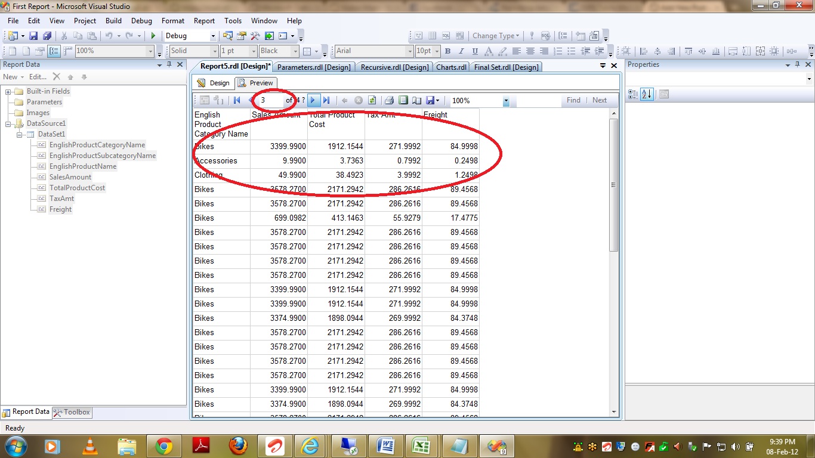Click the Page Setup icon

[416, 101]
